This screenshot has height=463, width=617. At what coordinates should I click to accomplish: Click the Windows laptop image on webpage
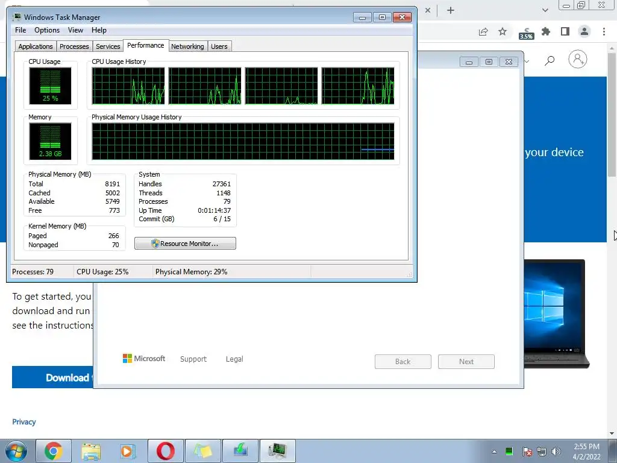click(556, 313)
